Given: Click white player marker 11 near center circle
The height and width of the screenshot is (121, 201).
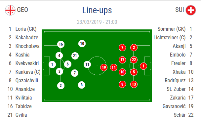Looking at the screenshot, I should coord(87,64).
